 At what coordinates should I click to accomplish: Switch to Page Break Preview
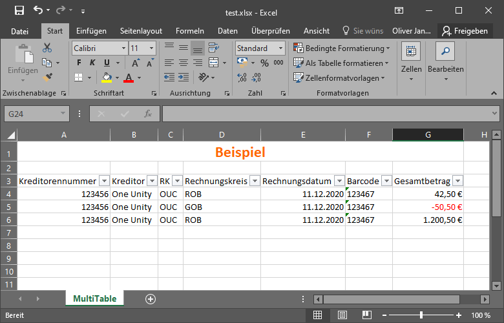(x=367, y=315)
